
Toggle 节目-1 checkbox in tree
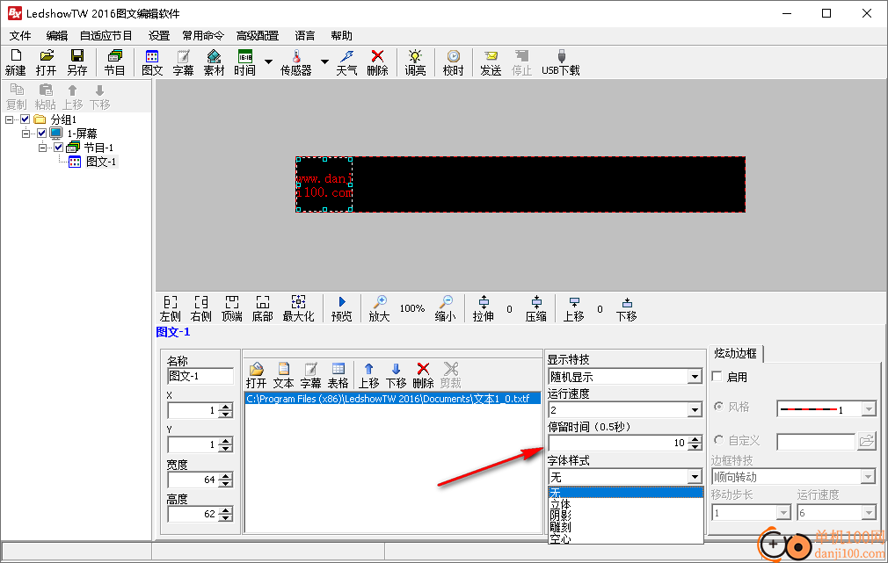58,148
